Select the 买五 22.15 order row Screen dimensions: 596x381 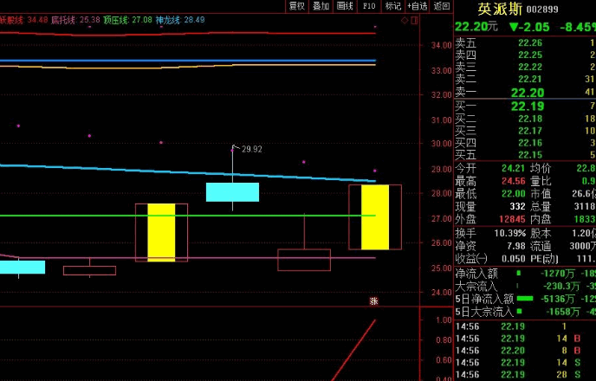525,155
